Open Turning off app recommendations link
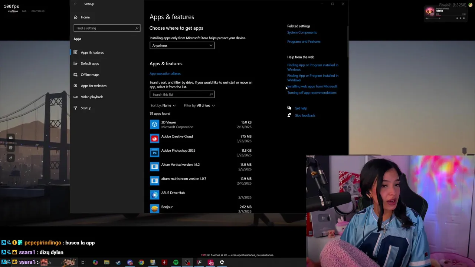 tap(312, 93)
